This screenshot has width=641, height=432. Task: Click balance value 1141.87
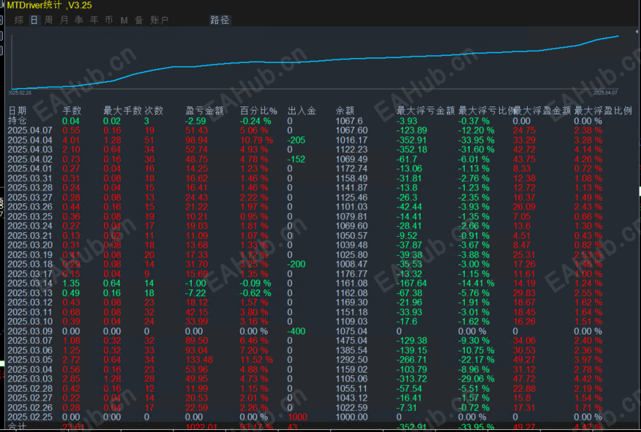tap(351, 188)
